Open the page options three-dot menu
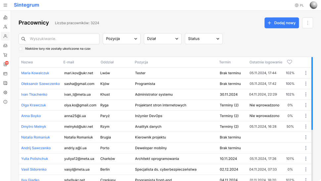The image size is (321, 181). pos(307,23)
